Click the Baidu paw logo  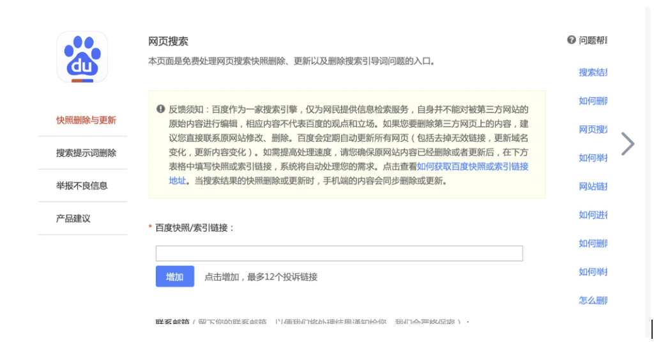[x=82, y=57]
